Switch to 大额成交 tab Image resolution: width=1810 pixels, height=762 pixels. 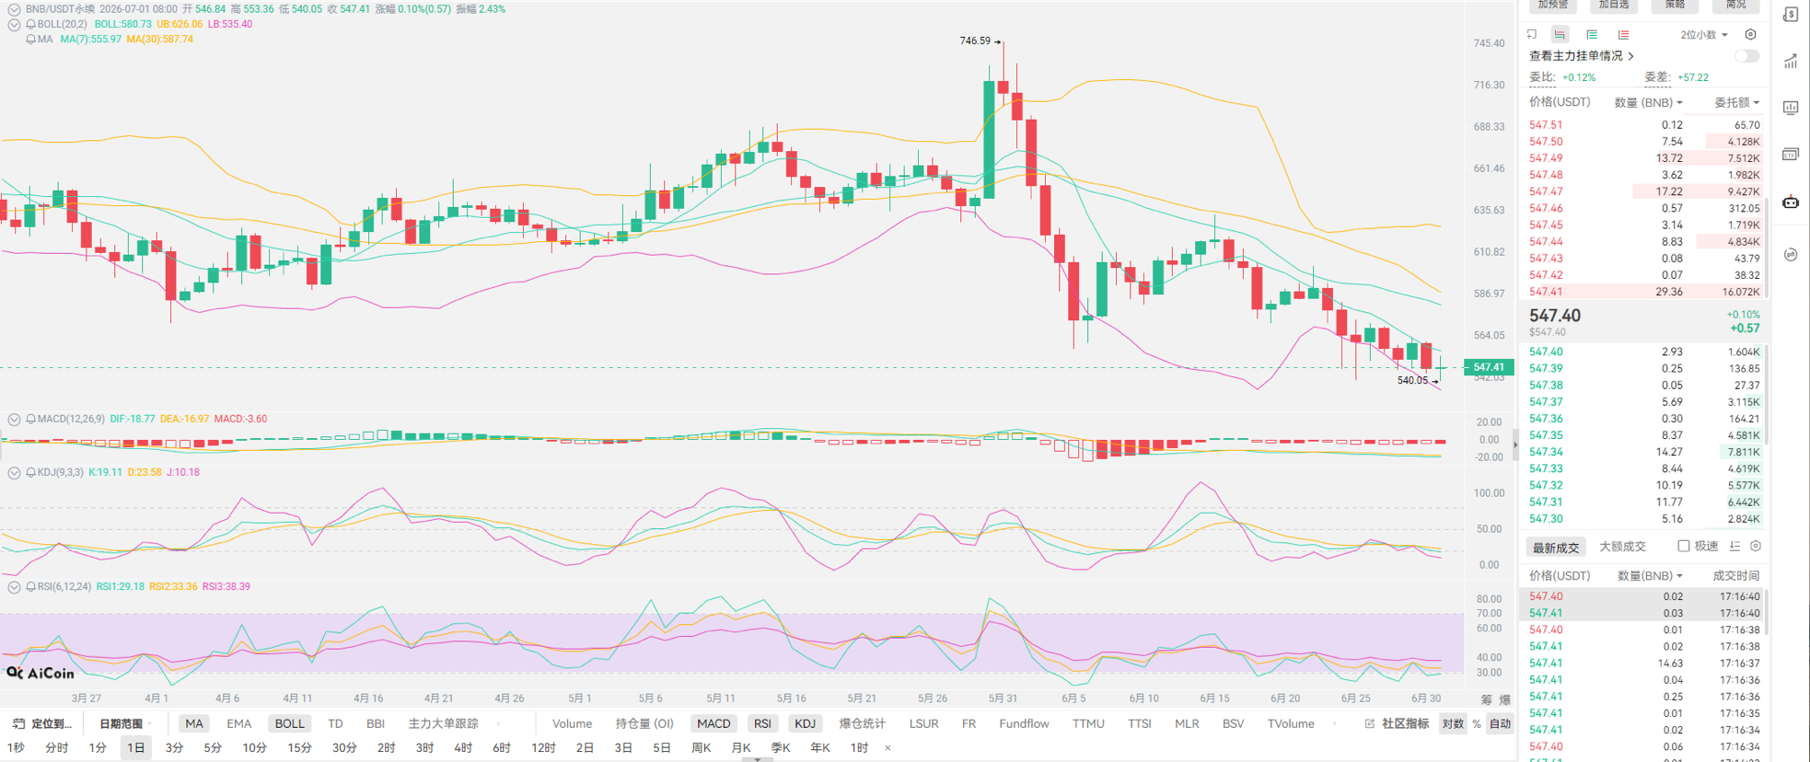(x=1622, y=547)
